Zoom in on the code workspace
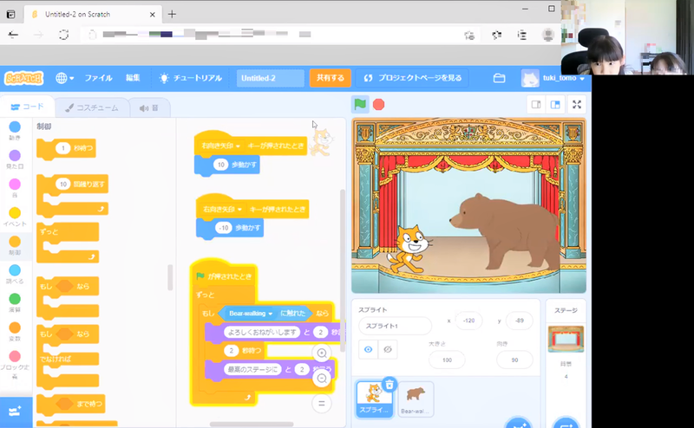 pos(322,353)
